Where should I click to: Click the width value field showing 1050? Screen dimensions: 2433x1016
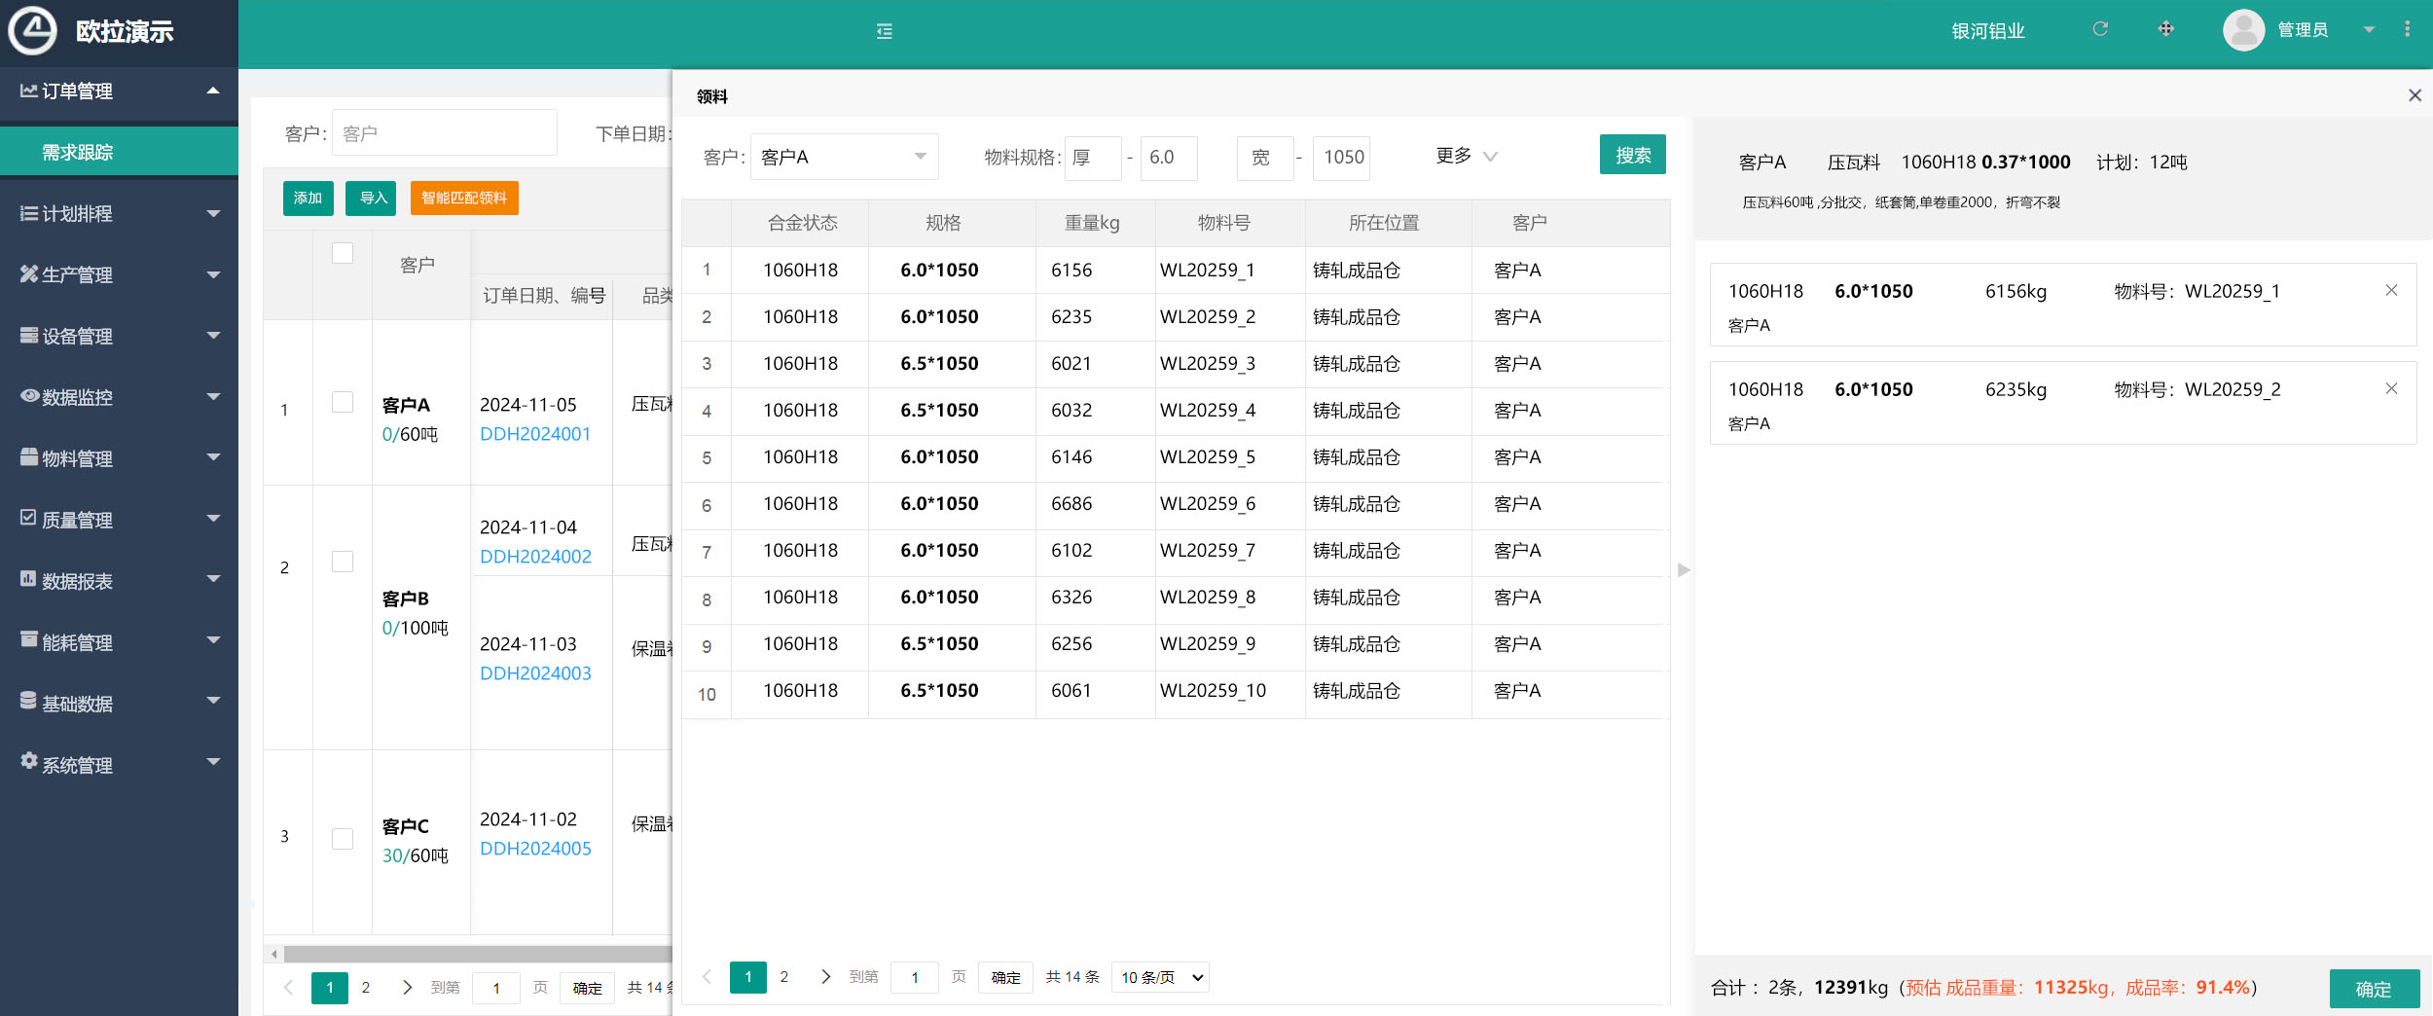click(1342, 157)
